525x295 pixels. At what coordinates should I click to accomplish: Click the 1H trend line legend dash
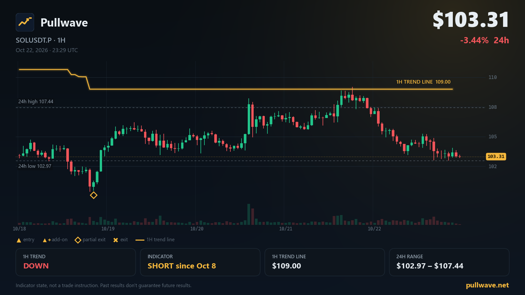tap(140, 240)
